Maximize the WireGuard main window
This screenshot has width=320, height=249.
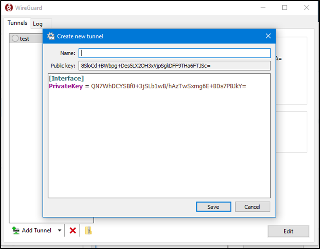click(285, 7)
